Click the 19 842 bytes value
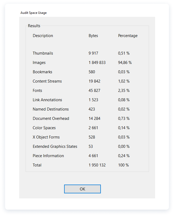Screen dimensions: 174x216 (94, 81)
